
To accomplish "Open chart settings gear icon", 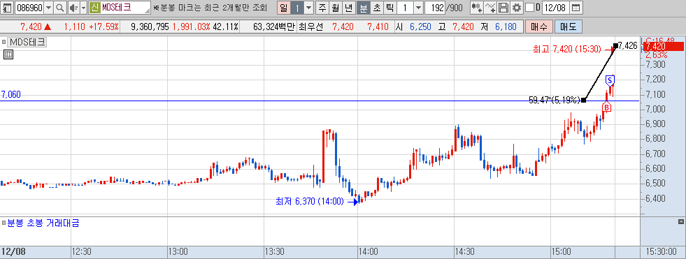I will tap(517, 8).
